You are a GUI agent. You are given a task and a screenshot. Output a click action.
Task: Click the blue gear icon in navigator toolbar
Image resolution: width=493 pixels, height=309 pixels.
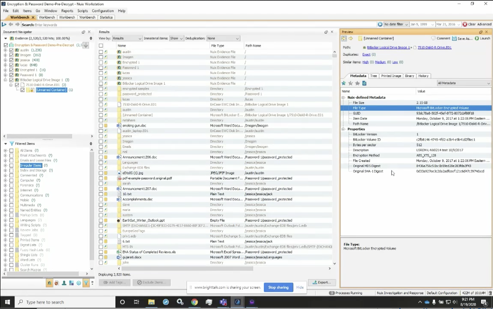tap(79, 283)
